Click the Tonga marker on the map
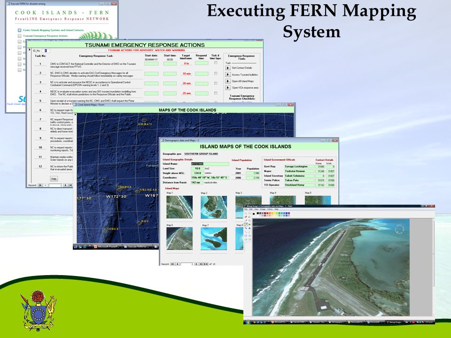The width and height of the screenshot is (451, 338). pos(105,230)
